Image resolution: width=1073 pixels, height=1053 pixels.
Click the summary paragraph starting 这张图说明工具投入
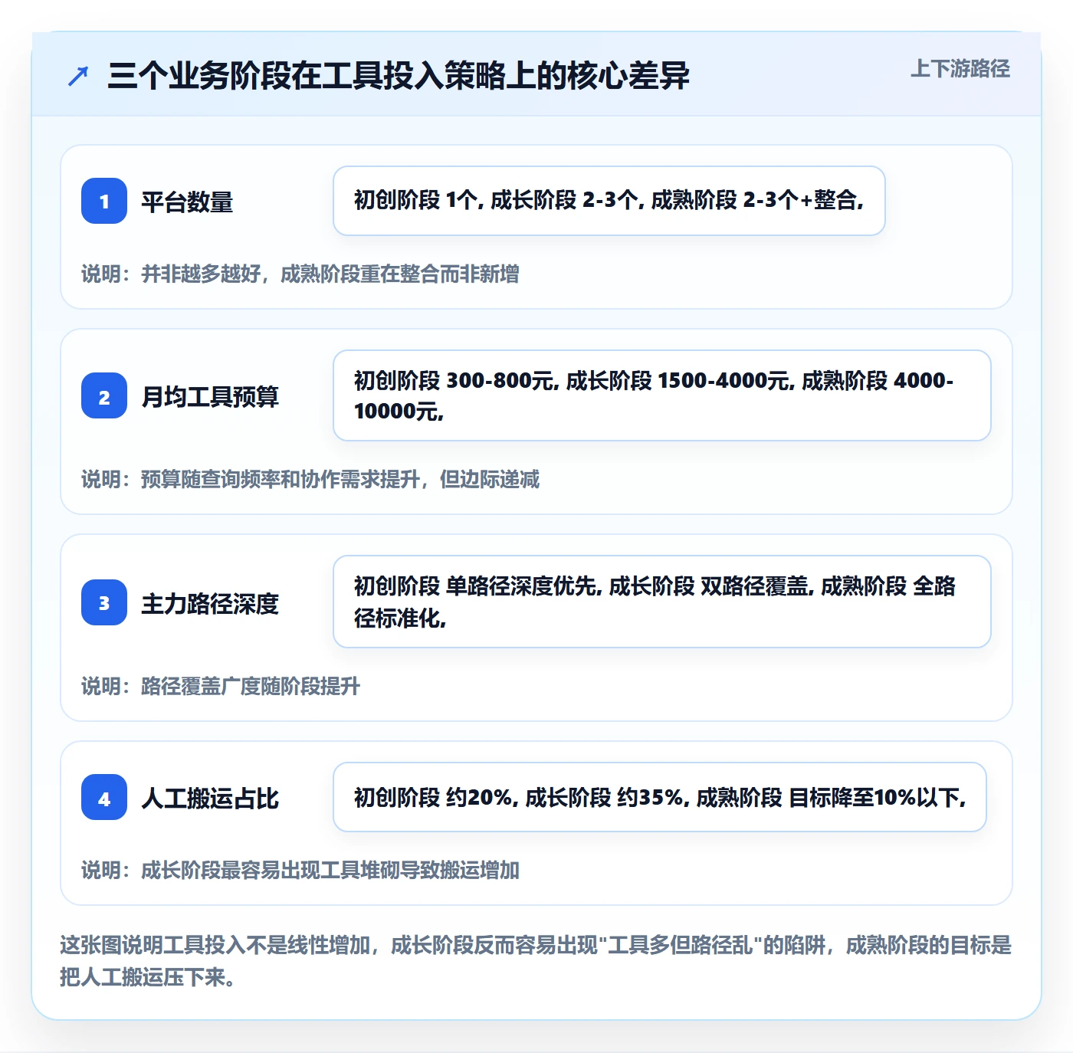(x=536, y=960)
